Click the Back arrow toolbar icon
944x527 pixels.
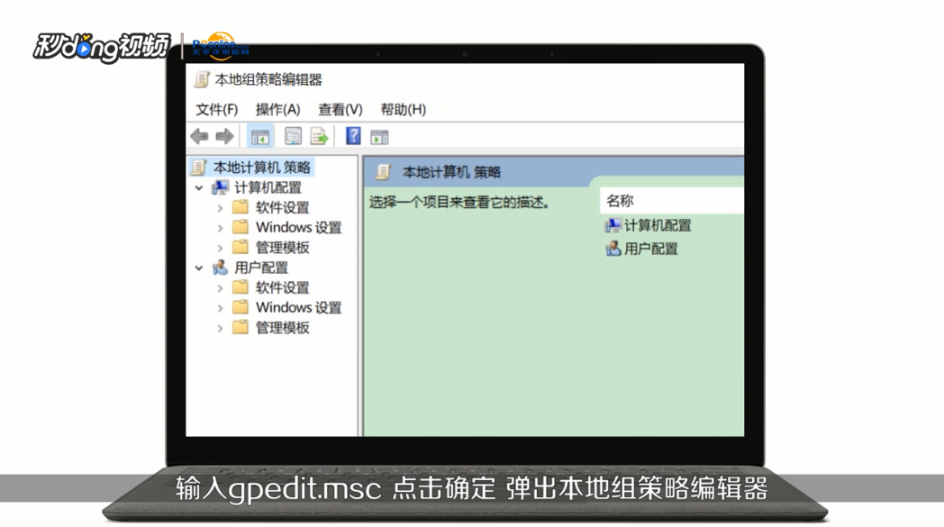tap(199, 137)
